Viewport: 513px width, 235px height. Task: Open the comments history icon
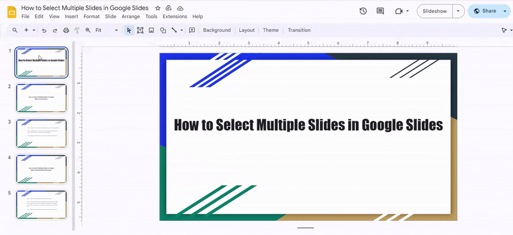point(380,11)
